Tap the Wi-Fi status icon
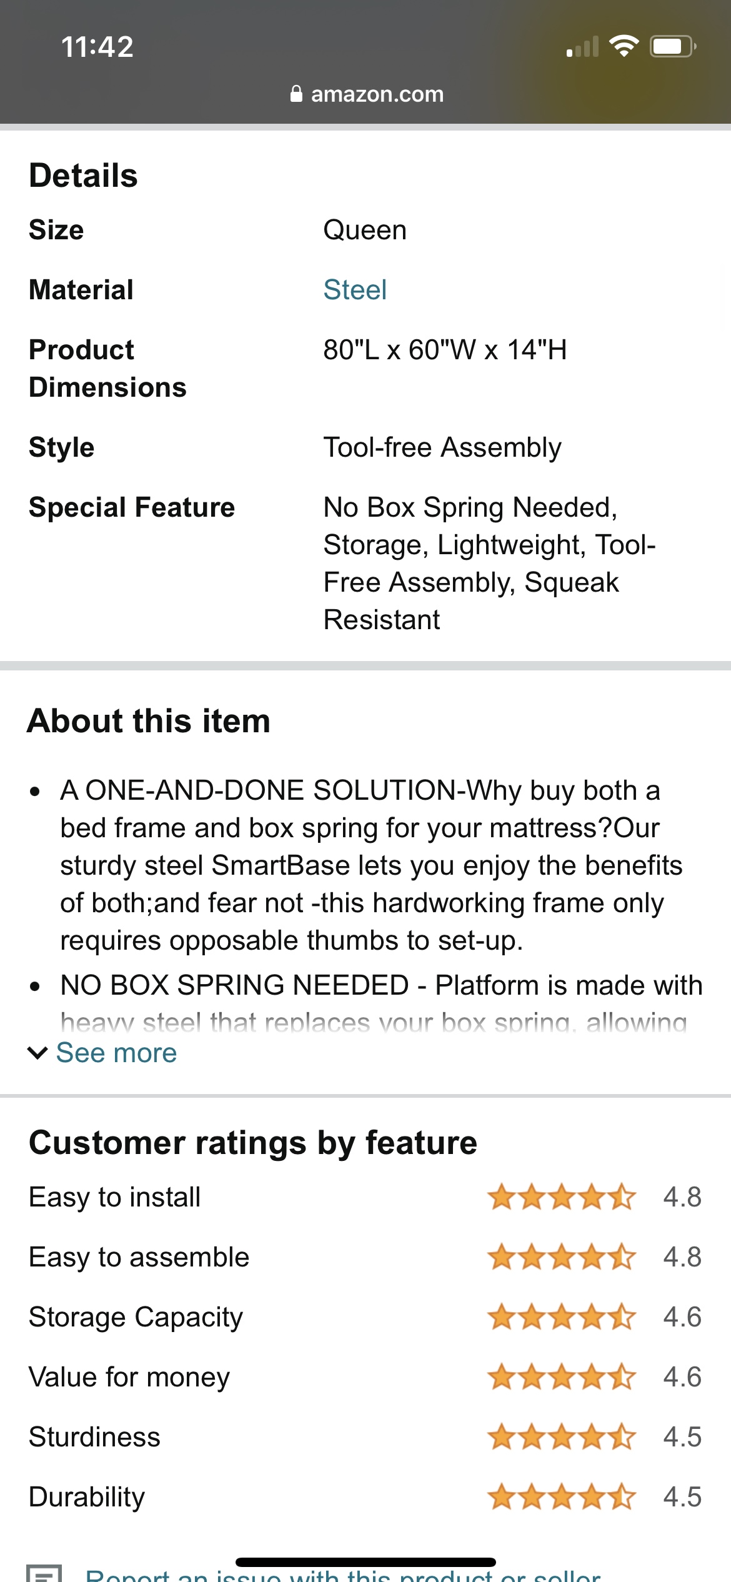The image size is (731, 1582). (624, 46)
